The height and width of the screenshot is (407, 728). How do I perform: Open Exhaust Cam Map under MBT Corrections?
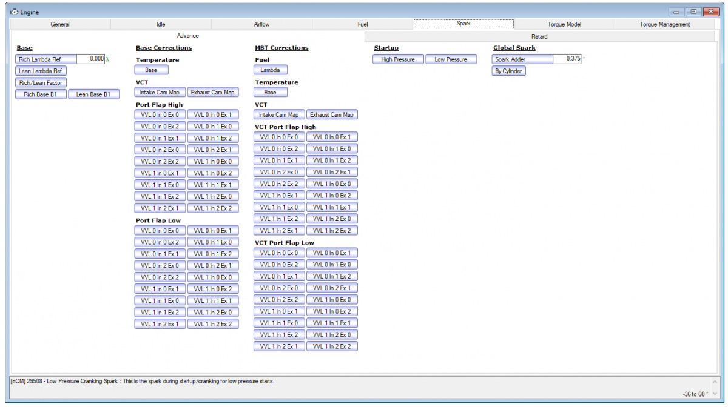332,114
